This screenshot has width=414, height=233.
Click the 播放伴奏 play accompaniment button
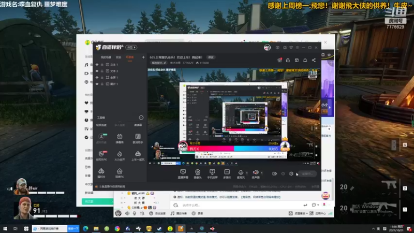(x=179, y=213)
